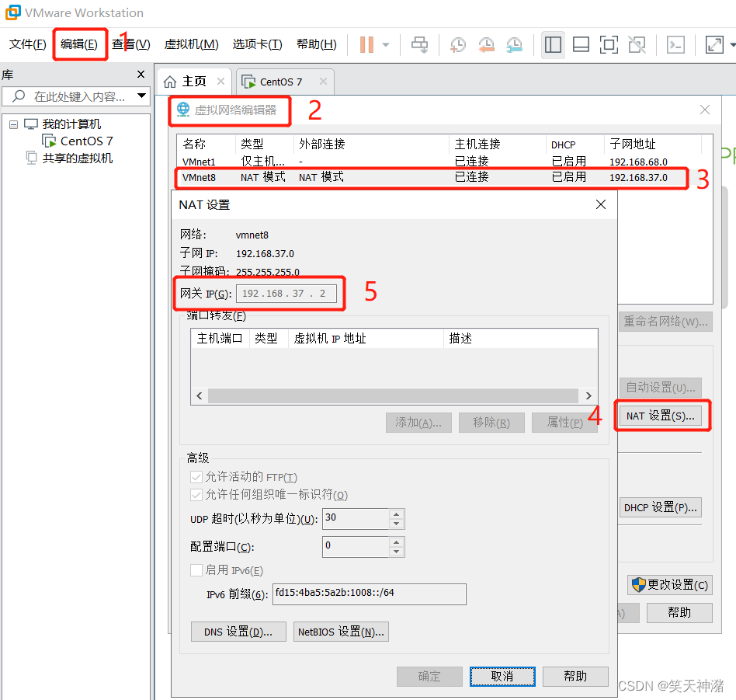Click 确定 in NAT 设置
The width and height of the screenshot is (736, 700).
(x=429, y=677)
